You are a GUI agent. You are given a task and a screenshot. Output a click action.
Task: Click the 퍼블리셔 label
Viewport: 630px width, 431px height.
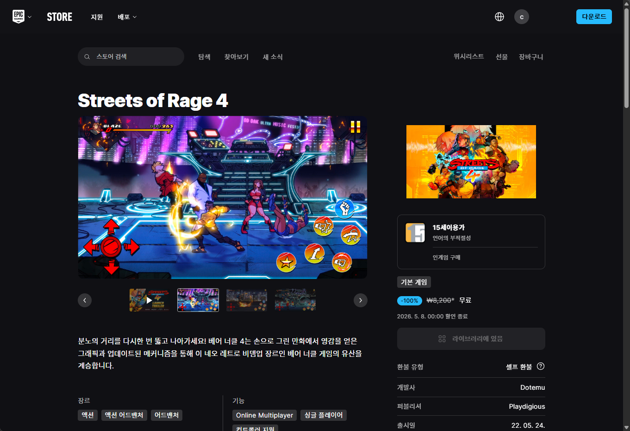click(409, 406)
